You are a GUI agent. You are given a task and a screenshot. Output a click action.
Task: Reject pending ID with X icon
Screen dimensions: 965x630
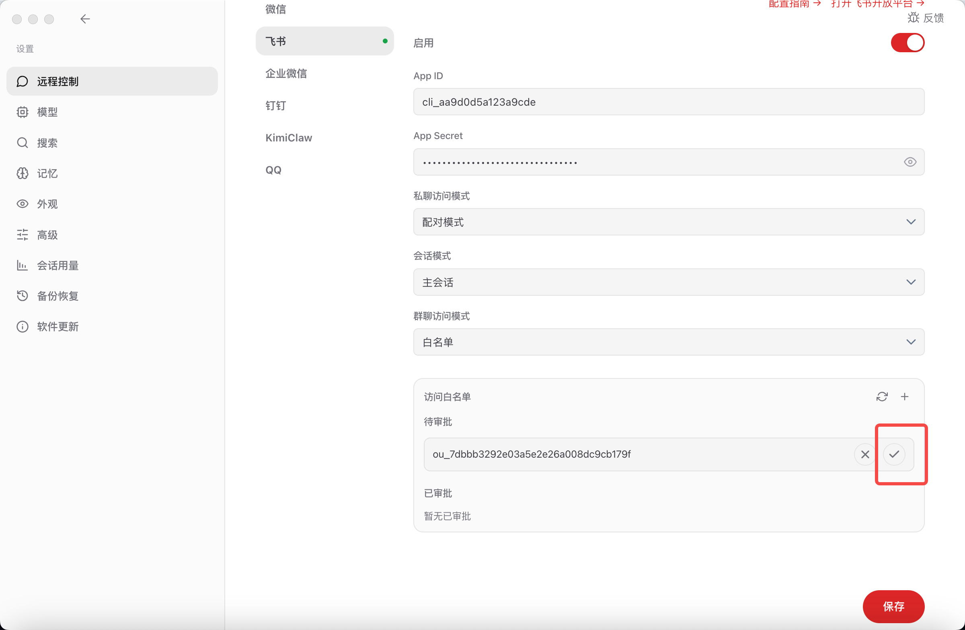coord(865,454)
